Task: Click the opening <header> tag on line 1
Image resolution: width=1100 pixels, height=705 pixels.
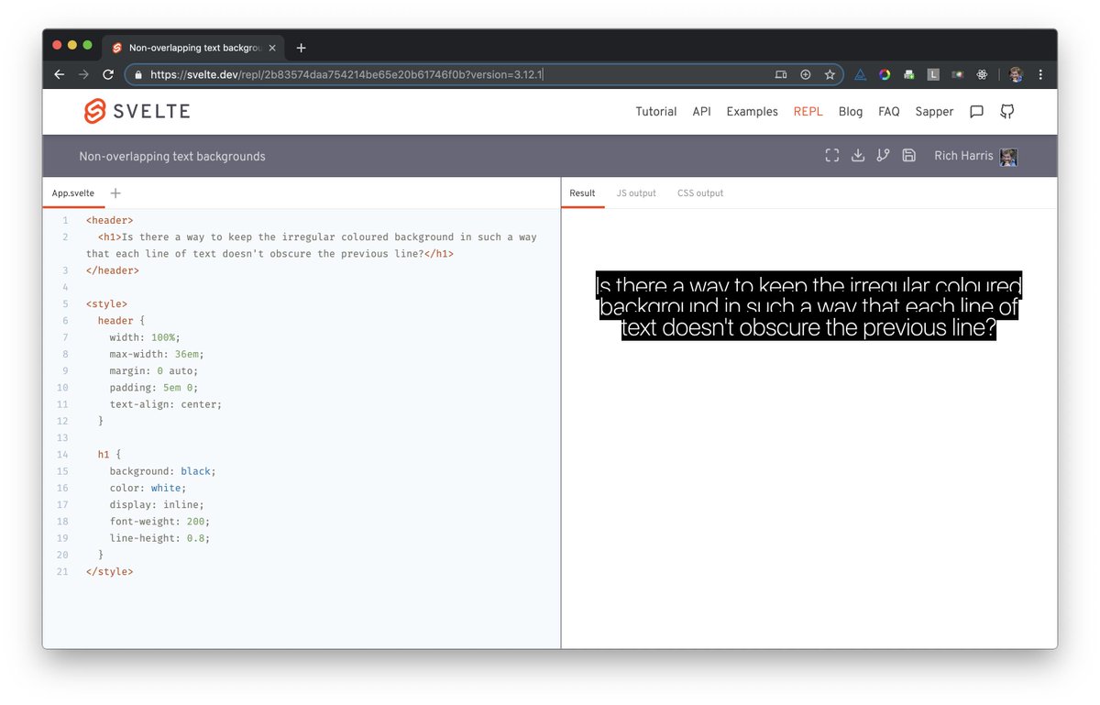Action: pos(109,220)
